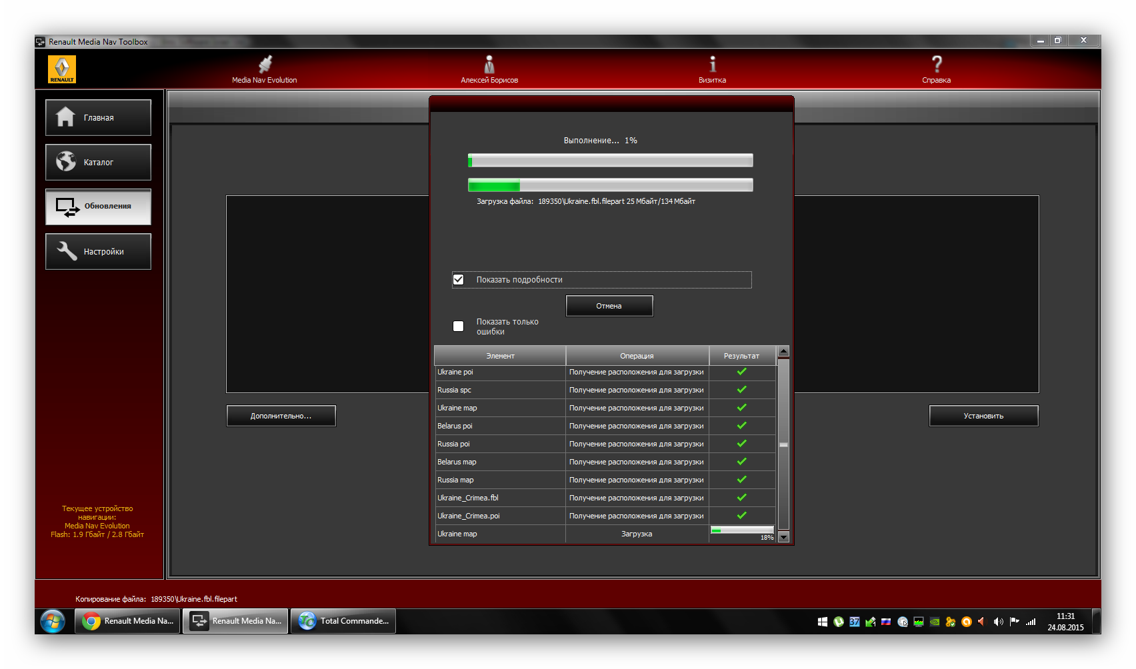Click the Renault logo icon
This screenshot has height=669, width=1136.
(62, 69)
